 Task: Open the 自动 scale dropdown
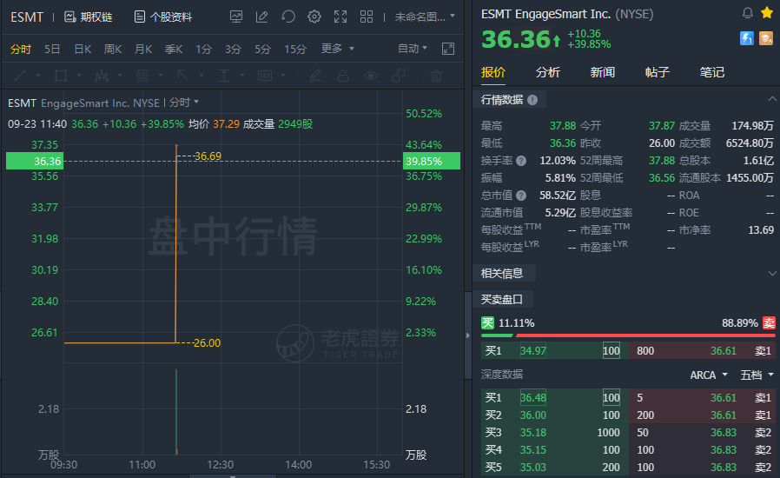coord(413,49)
